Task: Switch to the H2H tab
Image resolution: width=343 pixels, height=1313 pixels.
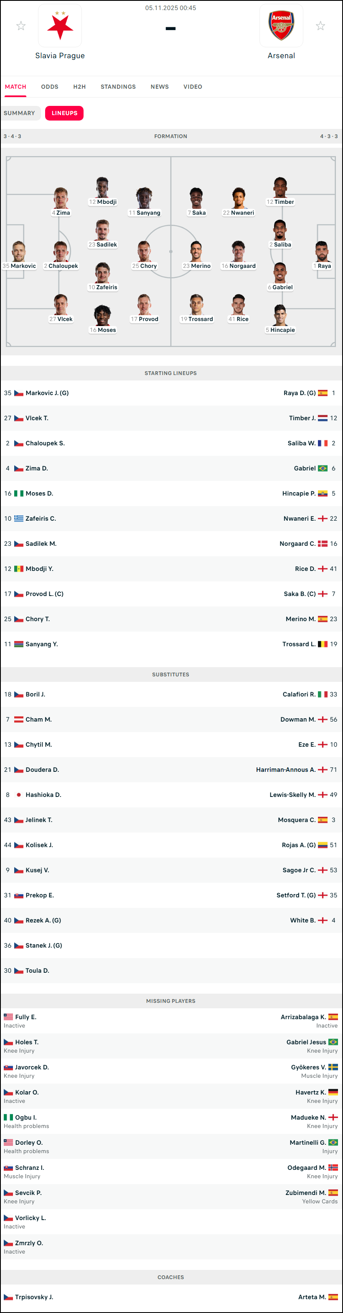Action: pyautogui.click(x=79, y=87)
